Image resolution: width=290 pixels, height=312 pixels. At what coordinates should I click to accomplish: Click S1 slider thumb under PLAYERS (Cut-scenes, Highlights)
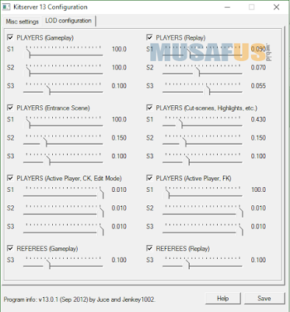tap(179, 124)
